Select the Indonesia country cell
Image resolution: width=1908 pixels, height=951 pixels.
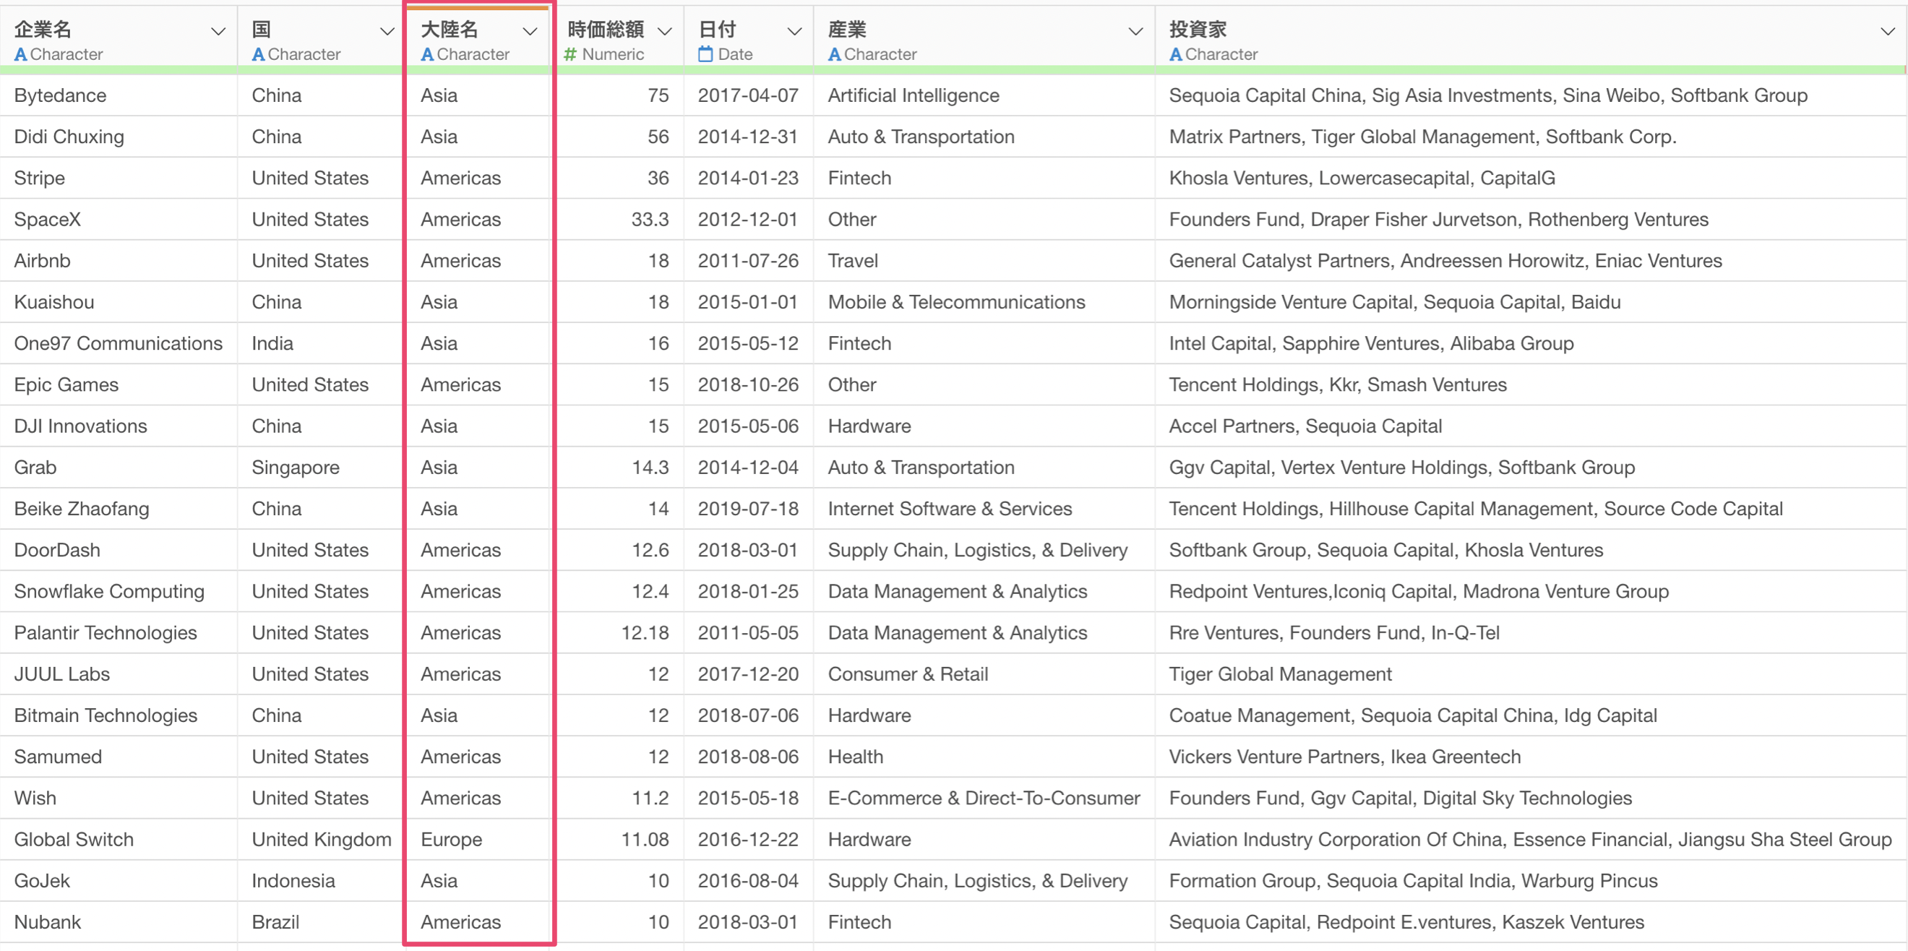point(320,882)
